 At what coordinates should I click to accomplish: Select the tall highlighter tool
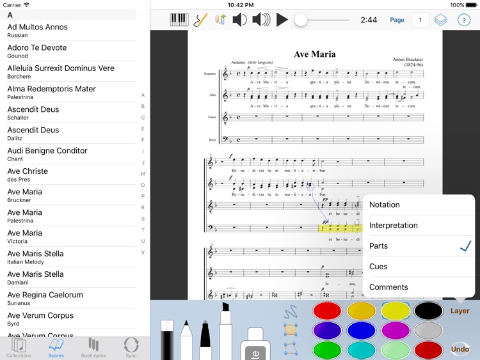pyautogui.click(x=226, y=331)
